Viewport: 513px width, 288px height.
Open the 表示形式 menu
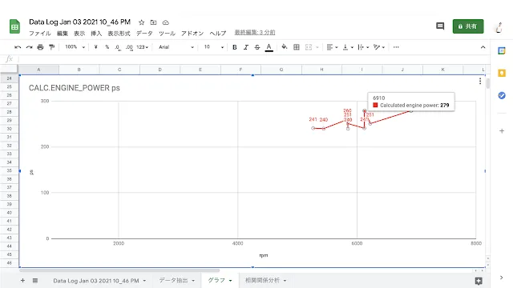point(119,34)
